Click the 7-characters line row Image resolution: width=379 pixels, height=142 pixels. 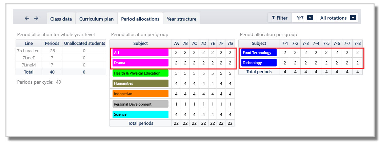point(61,51)
